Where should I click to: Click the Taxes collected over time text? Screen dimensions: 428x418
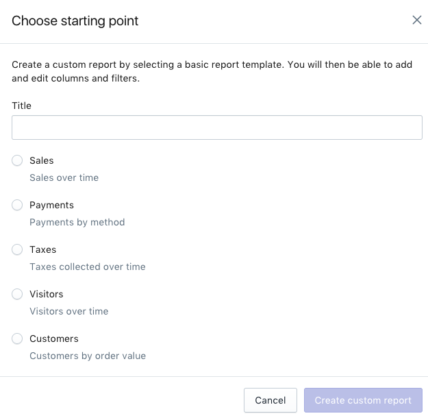(87, 267)
